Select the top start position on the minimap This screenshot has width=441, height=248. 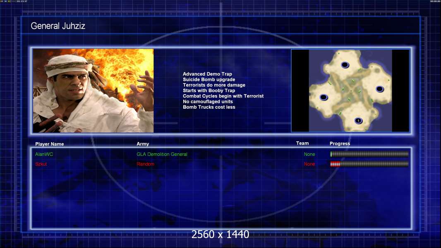[345, 65]
